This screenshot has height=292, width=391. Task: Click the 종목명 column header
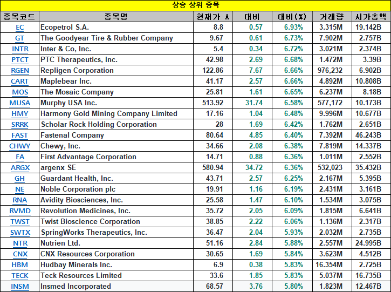pos(116,17)
